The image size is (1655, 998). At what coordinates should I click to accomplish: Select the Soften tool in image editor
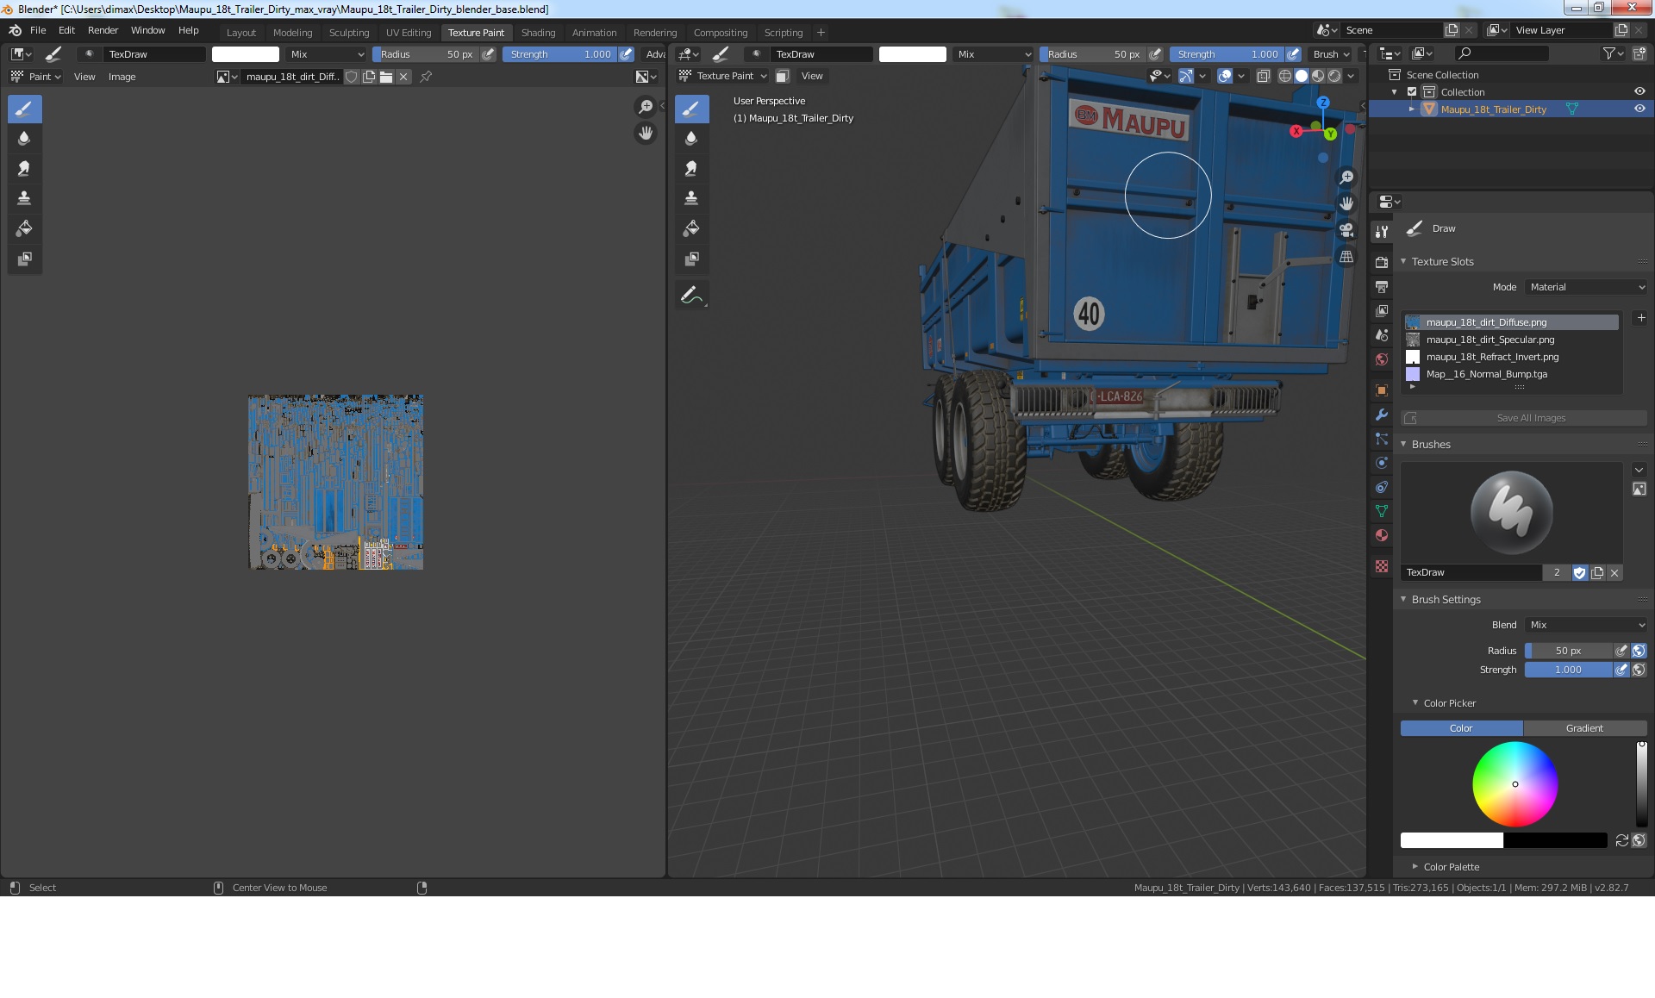pos(24,139)
